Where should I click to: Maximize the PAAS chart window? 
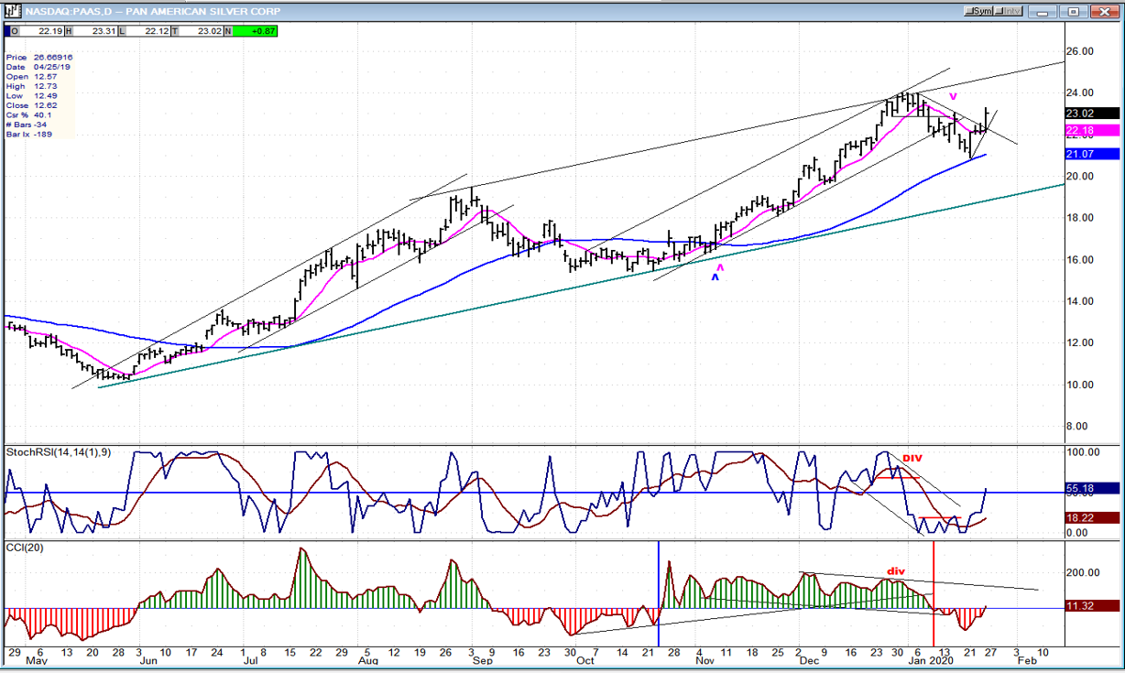click(x=1075, y=11)
